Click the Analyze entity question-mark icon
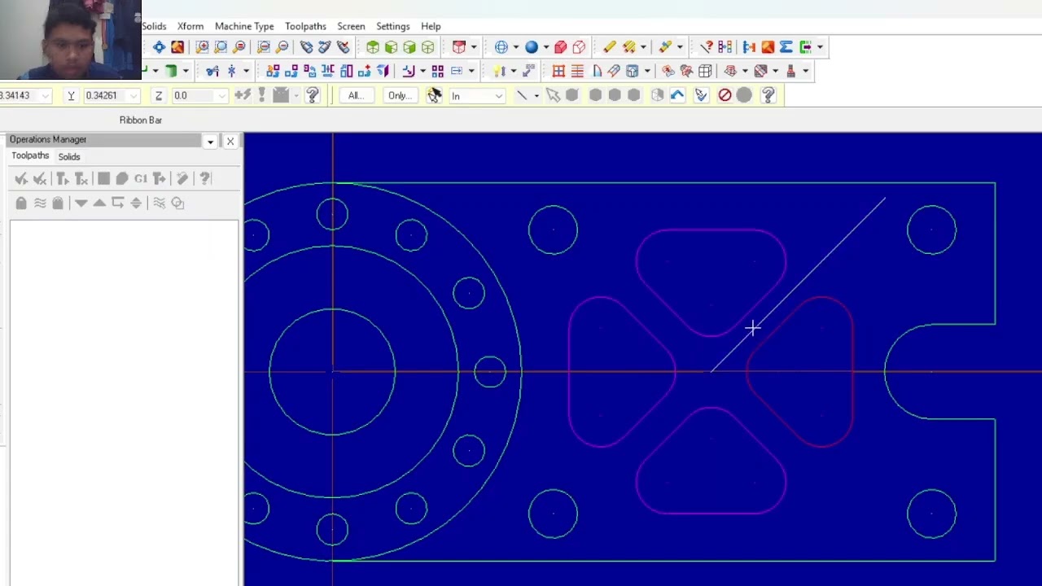This screenshot has height=586, width=1042. click(x=707, y=47)
